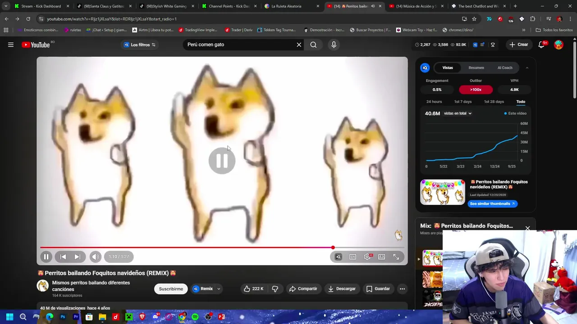Select the Vistas tab
577x324 pixels.
(448, 67)
